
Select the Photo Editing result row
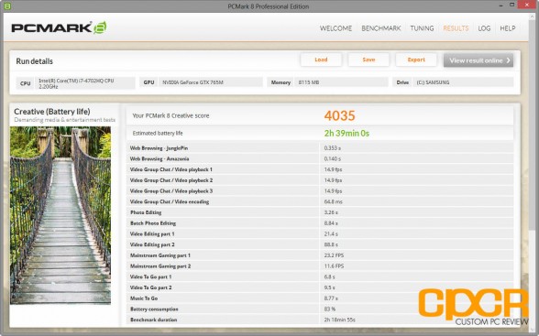[x=320, y=212]
